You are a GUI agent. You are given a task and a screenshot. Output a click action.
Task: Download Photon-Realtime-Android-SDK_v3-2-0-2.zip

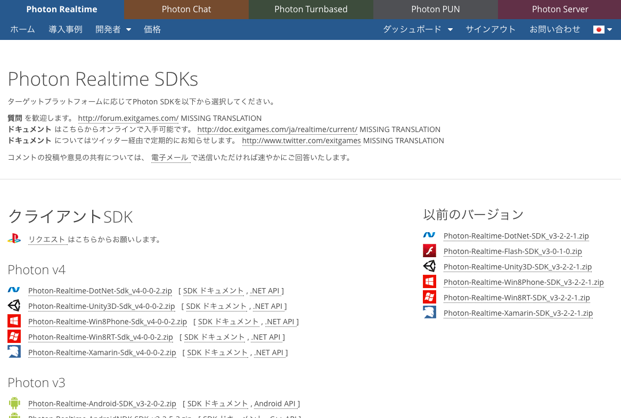coord(102,404)
